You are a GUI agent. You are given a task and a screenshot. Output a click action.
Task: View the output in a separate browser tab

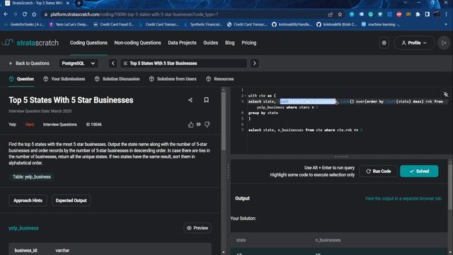[x=403, y=198]
